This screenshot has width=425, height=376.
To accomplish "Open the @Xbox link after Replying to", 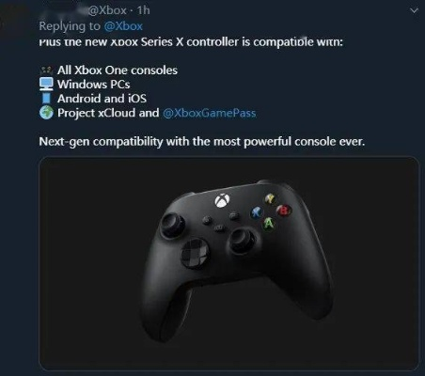I will point(123,26).
